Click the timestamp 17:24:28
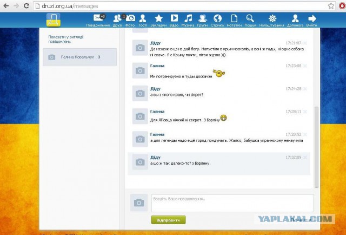 (x=293, y=89)
